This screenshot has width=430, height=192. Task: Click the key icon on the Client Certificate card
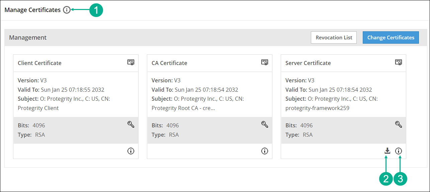(x=131, y=124)
